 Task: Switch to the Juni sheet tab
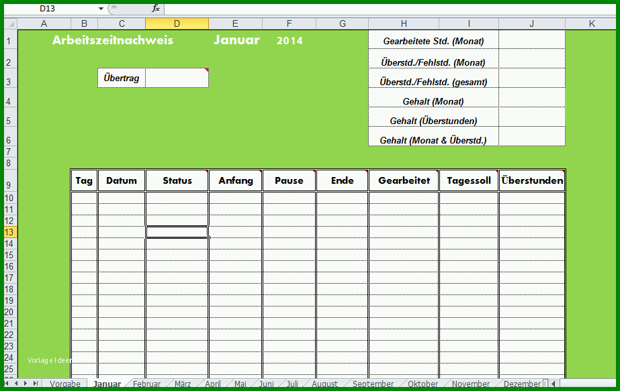point(267,384)
